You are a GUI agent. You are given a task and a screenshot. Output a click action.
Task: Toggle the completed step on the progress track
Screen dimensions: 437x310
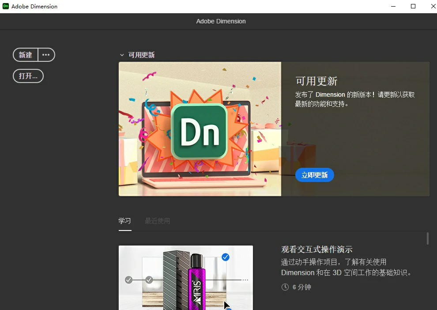click(128, 280)
